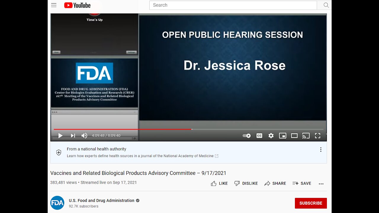Open more actions ellipsis menu
Viewport: 379px width, 213px height.
[321, 184]
